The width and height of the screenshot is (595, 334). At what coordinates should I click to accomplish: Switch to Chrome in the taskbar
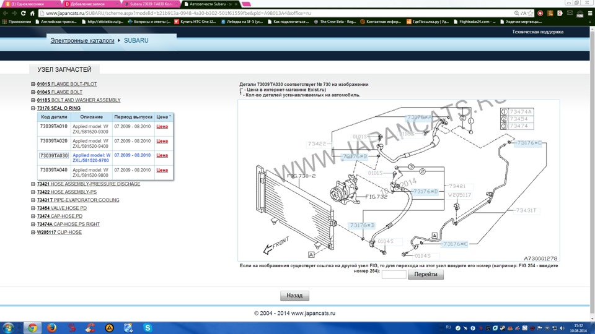click(x=32, y=328)
